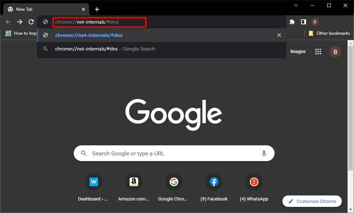
Task: Open the tab search chevron in the title bar
Action: (296, 5)
